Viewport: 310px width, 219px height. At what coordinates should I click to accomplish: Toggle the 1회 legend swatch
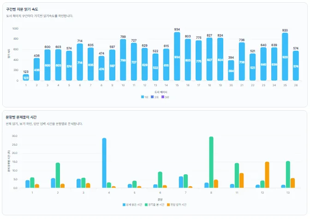[x=144, y=97]
